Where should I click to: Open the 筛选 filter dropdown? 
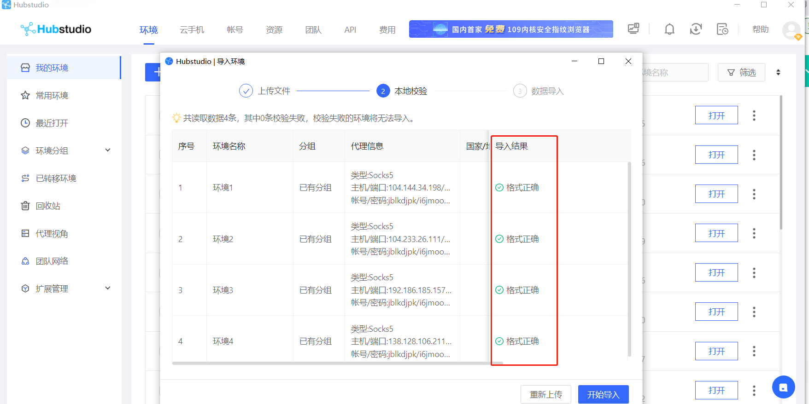coord(741,72)
